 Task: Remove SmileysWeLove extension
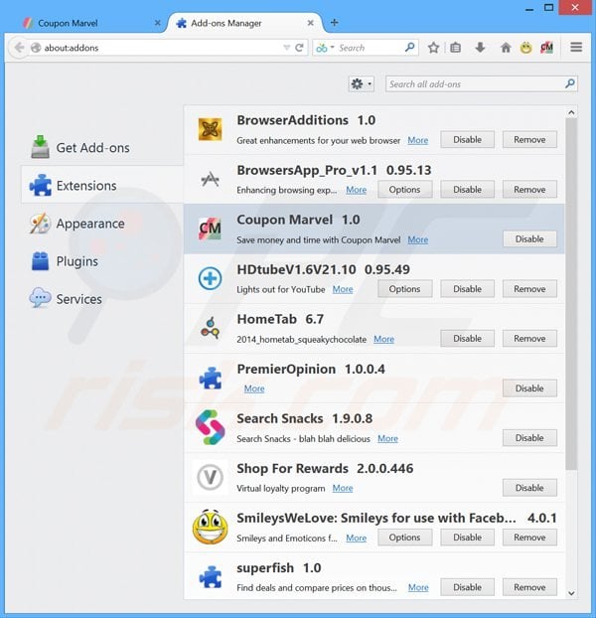click(x=529, y=538)
